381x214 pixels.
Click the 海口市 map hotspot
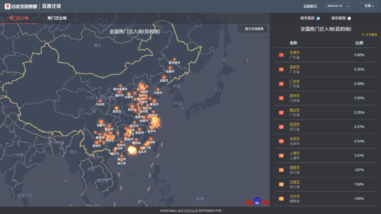[121, 160]
